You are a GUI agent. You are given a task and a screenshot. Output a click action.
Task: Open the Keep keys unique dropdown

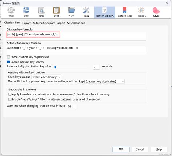[46, 77]
